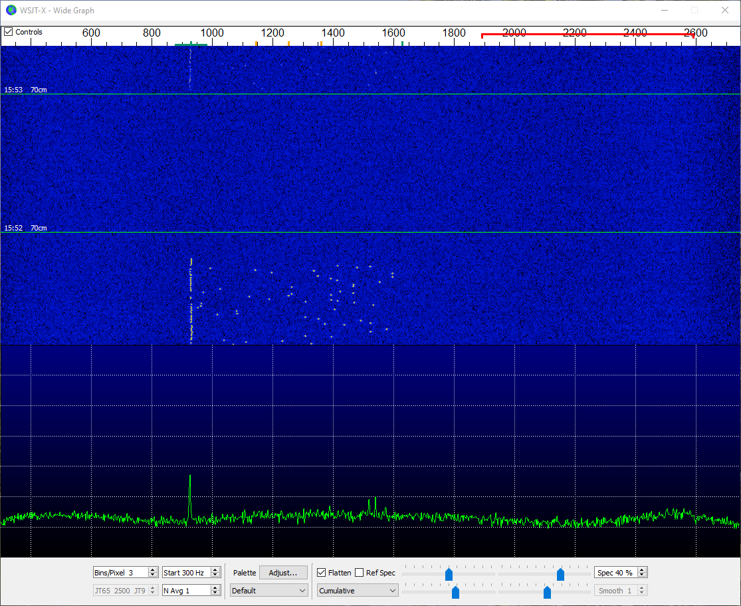Uncheck the Controls checkbox
The image size is (741, 606).
tap(9, 32)
